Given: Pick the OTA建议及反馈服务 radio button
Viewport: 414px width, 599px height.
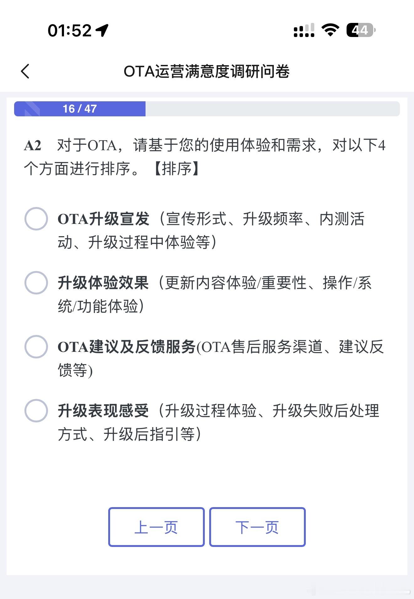Looking at the screenshot, I should click(36, 347).
